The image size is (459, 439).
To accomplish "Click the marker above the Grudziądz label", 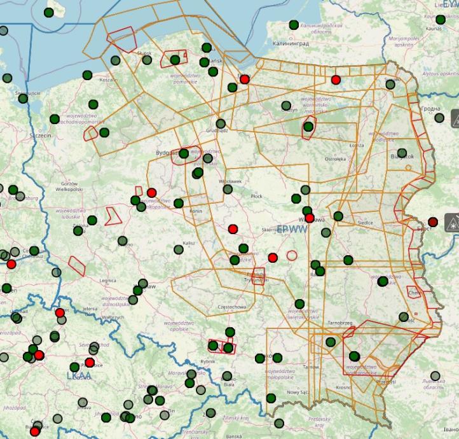I will pyautogui.click(x=221, y=123).
